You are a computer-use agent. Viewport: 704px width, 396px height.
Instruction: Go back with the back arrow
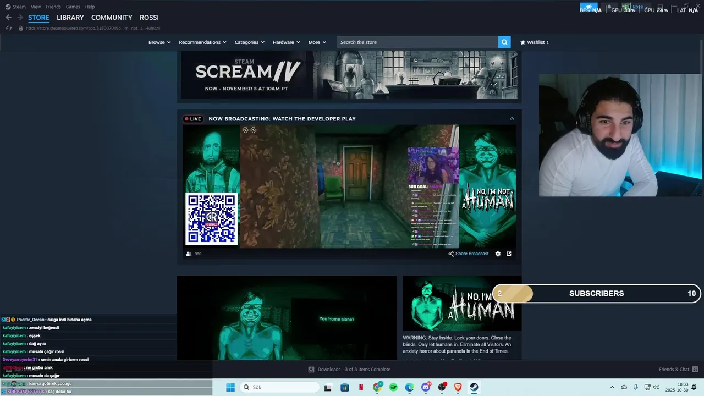tap(8, 18)
